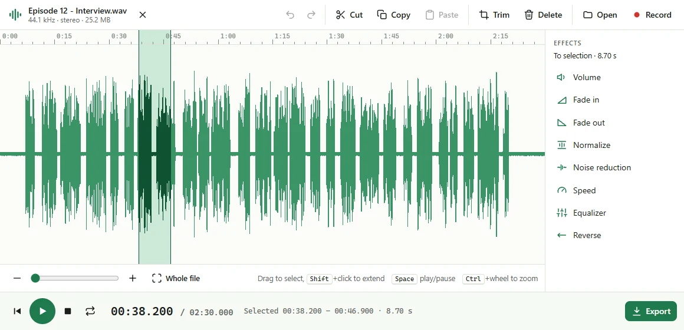The height and width of the screenshot is (330, 684).
Task: Cut the selected audio region
Action: click(x=350, y=15)
